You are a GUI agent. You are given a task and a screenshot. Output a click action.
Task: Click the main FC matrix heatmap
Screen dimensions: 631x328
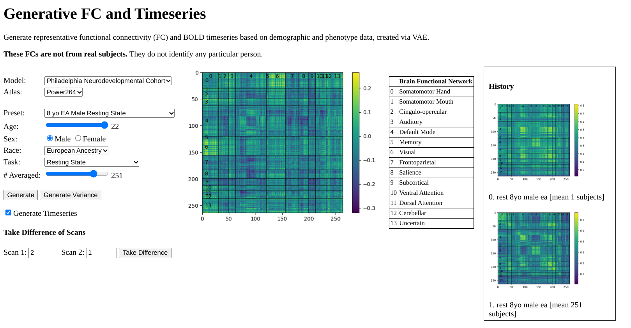pyautogui.click(x=272, y=143)
